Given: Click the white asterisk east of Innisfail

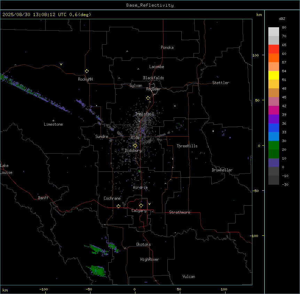Looking at the screenshot, I should point(175,106).
